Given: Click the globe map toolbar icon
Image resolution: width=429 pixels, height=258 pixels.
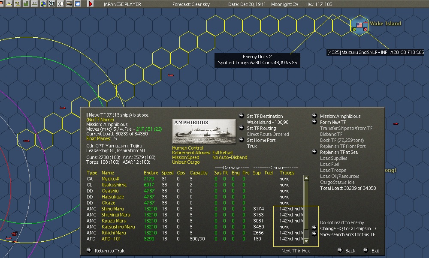Looking at the screenshot, I should click(x=43, y=3).
